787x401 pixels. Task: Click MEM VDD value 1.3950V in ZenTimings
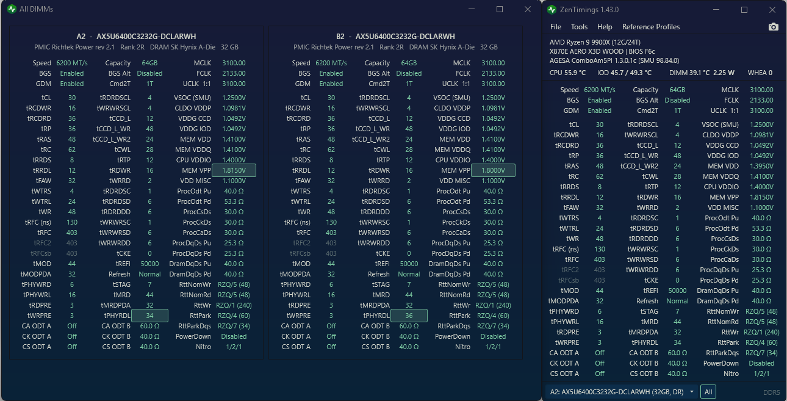pos(762,166)
